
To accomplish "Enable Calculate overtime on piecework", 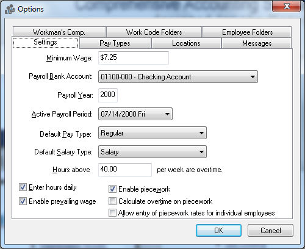I will [x=112, y=201].
